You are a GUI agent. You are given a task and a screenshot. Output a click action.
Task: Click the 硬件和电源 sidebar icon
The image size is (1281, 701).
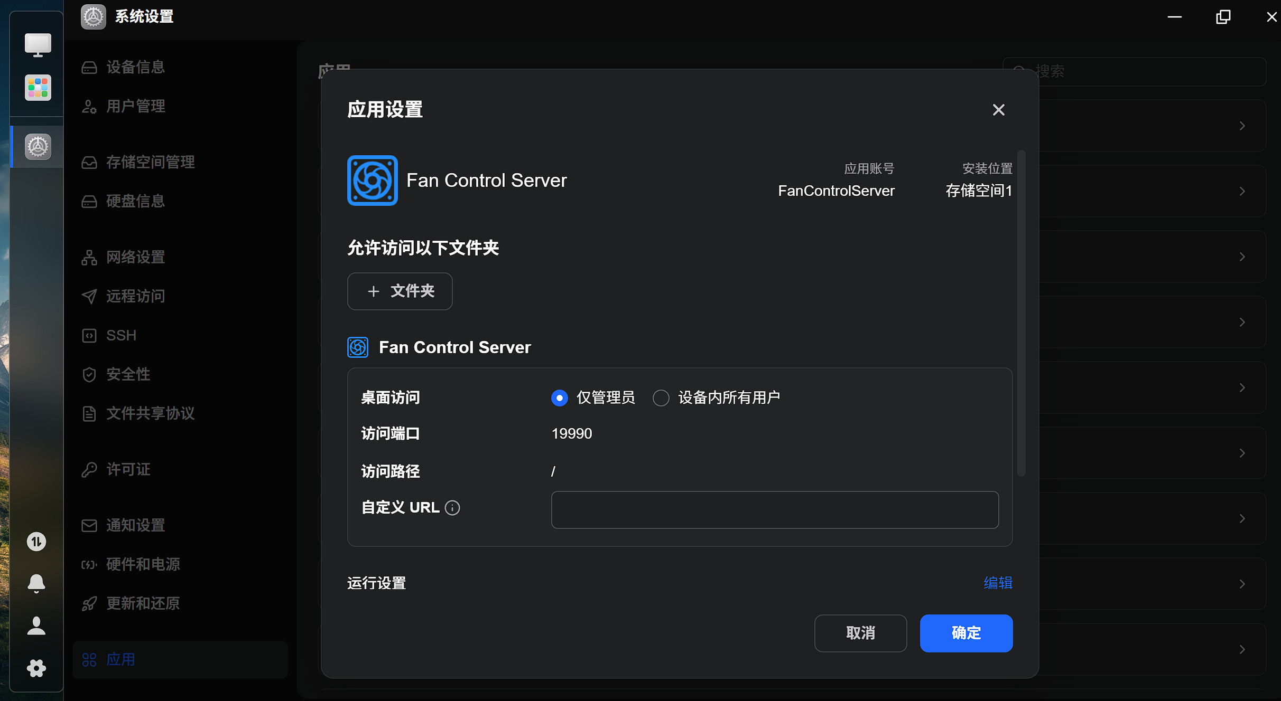point(89,565)
